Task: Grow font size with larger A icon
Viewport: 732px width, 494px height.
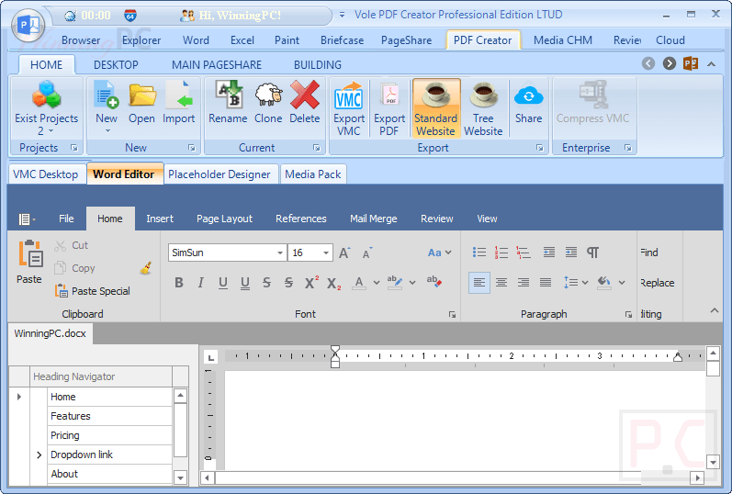Action: pyautogui.click(x=344, y=253)
